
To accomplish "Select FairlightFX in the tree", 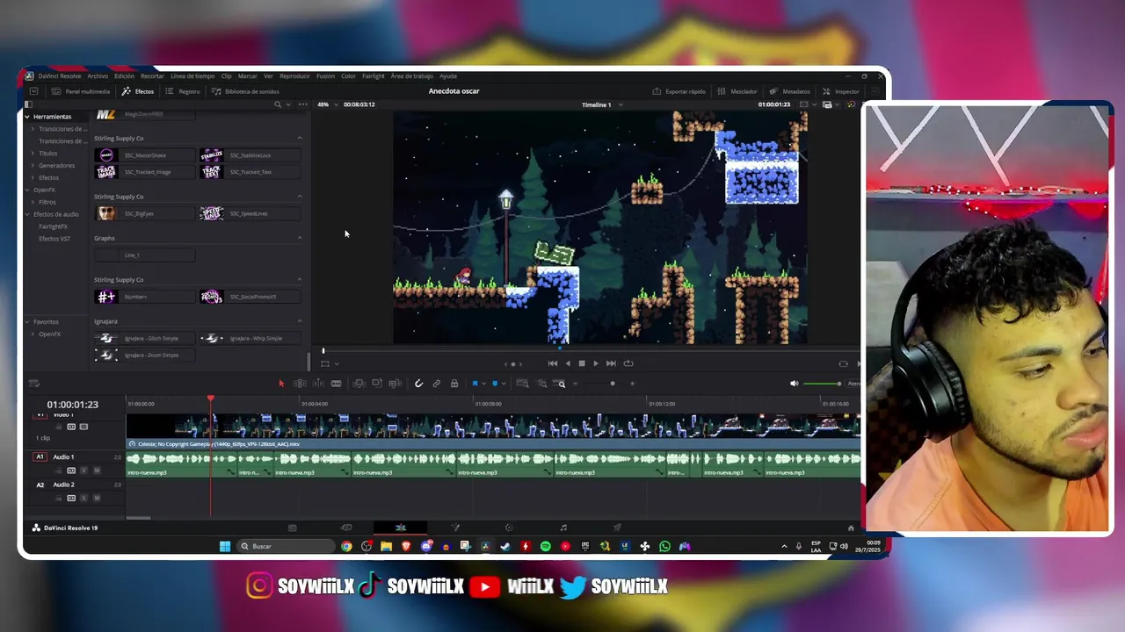I will point(53,226).
